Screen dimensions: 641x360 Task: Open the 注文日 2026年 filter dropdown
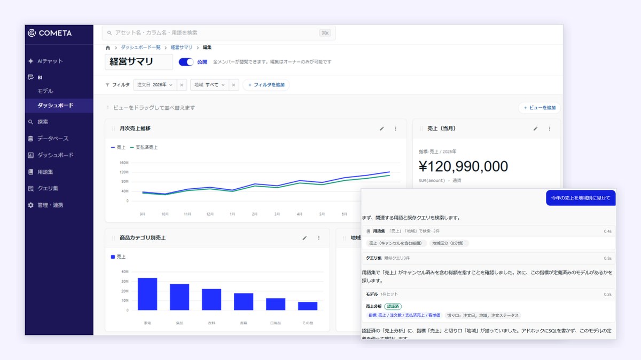tap(155, 85)
